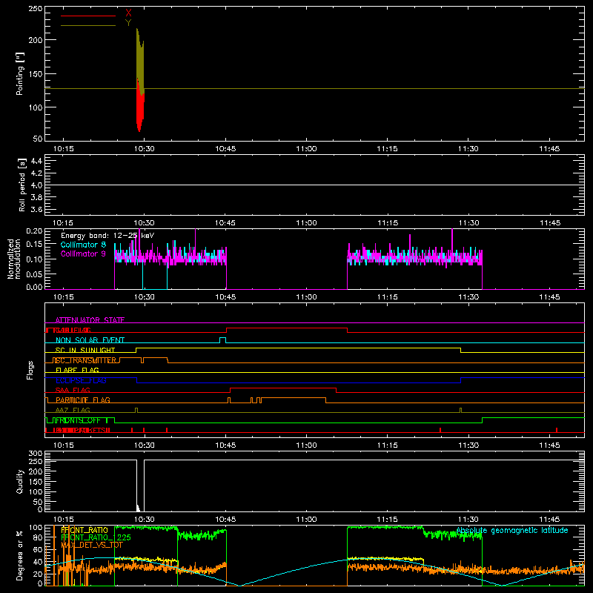Select the 'Energy band: 12-25 keV' annotation
593x593 pixels.
[107, 236]
